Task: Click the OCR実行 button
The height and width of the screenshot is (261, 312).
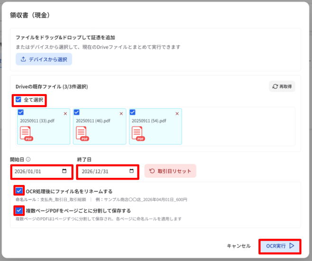Action: click(280, 246)
